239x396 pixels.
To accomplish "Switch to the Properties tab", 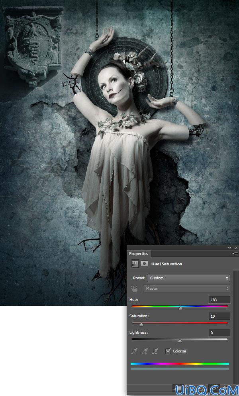I will pos(139,254).
